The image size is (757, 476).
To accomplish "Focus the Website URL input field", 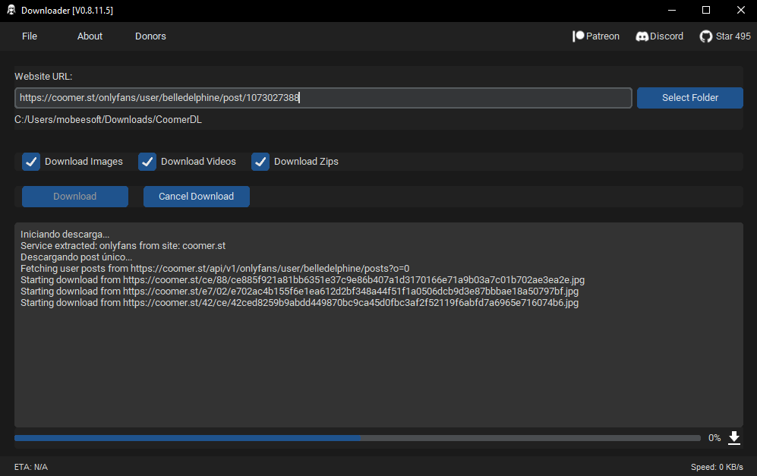I will coord(323,98).
